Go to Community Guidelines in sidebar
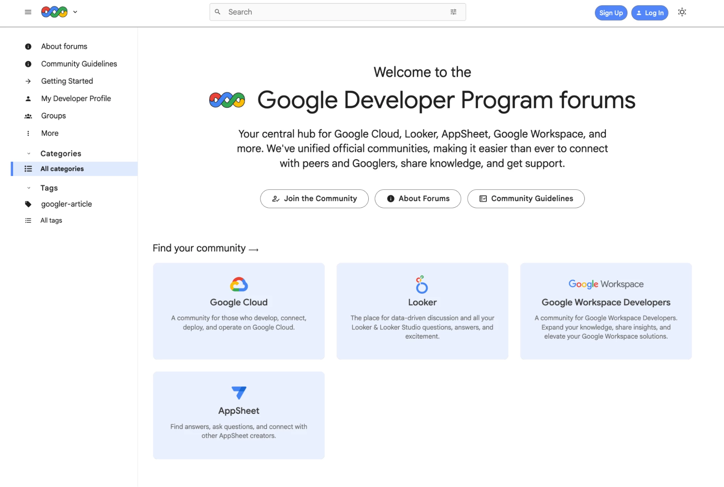724x487 pixels. click(79, 64)
